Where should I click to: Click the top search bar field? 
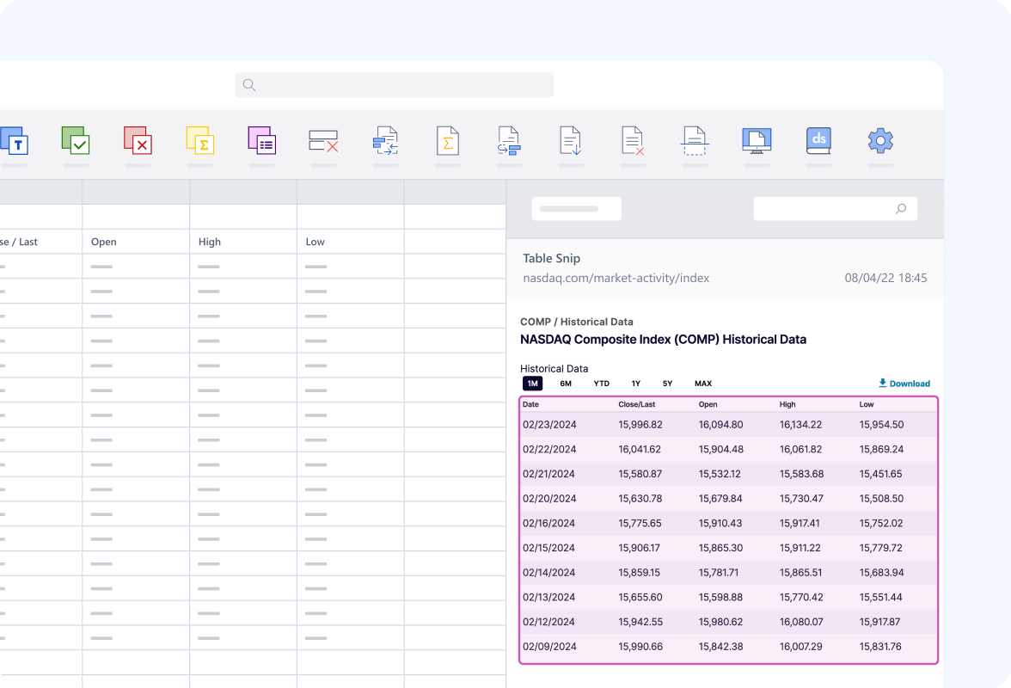[x=394, y=85]
